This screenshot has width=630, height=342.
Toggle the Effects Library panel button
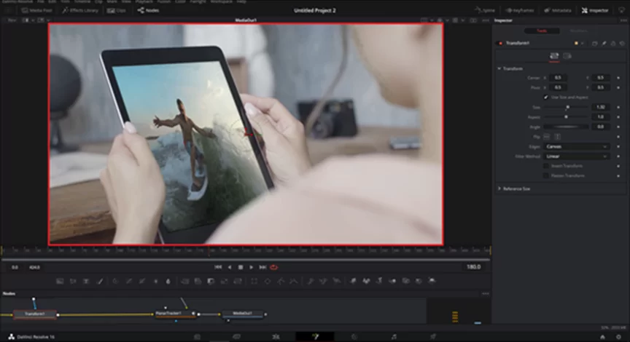click(x=80, y=10)
